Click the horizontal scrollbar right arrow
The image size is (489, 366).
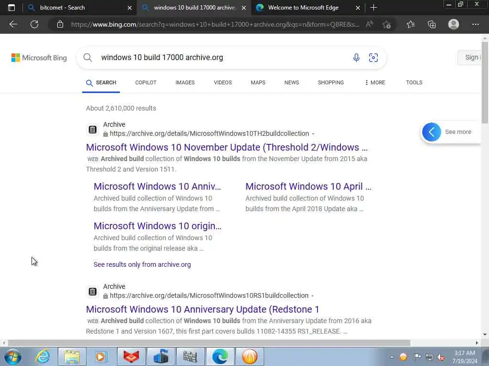477,343
